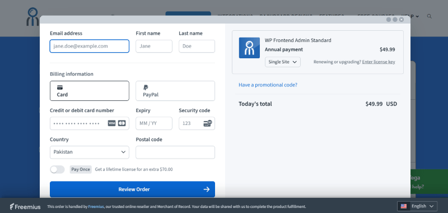The width and height of the screenshot is (448, 213).
Task: Click the CVV card hint icon
Action: coord(208,123)
